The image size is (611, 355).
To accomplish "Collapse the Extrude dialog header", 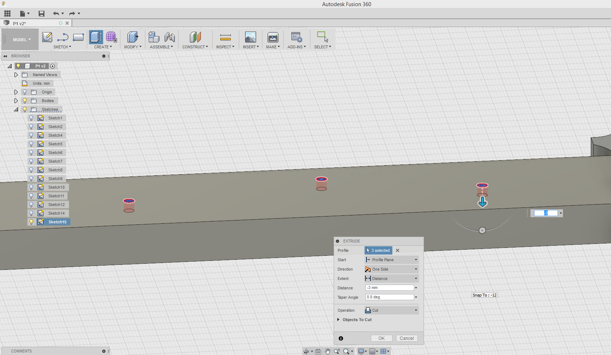I will tap(337, 241).
